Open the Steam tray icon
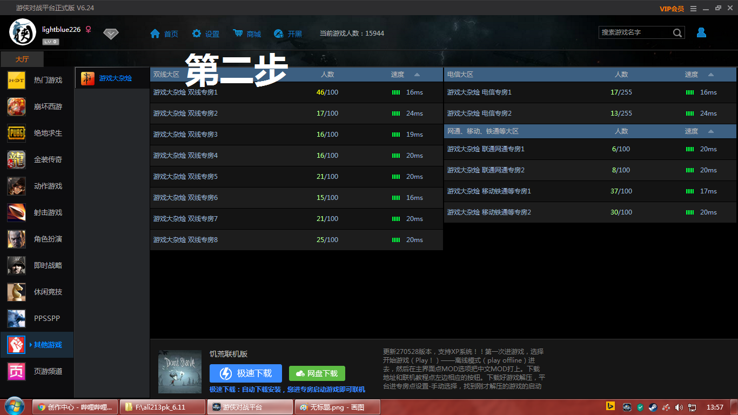 tap(653, 407)
